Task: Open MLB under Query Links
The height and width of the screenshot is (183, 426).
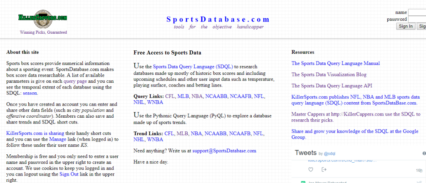Action: (183, 96)
